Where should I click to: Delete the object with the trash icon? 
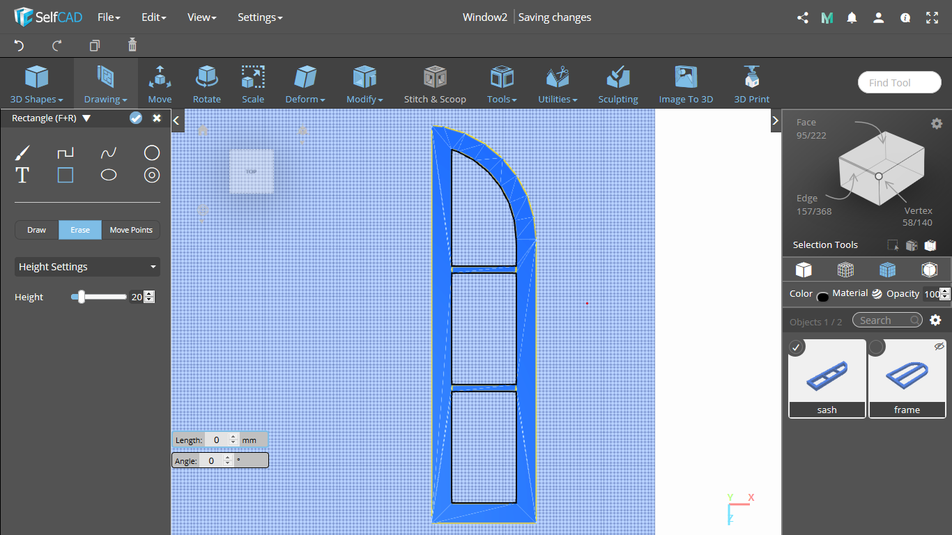pos(132,45)
